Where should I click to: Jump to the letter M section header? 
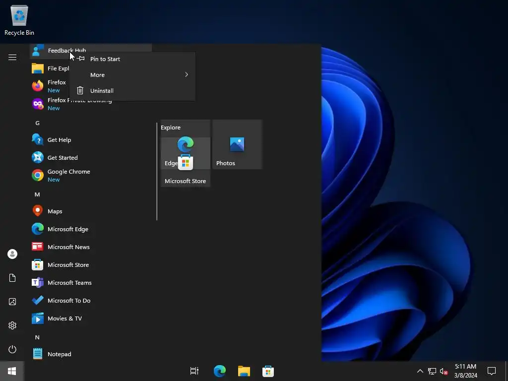pos(37,194)
